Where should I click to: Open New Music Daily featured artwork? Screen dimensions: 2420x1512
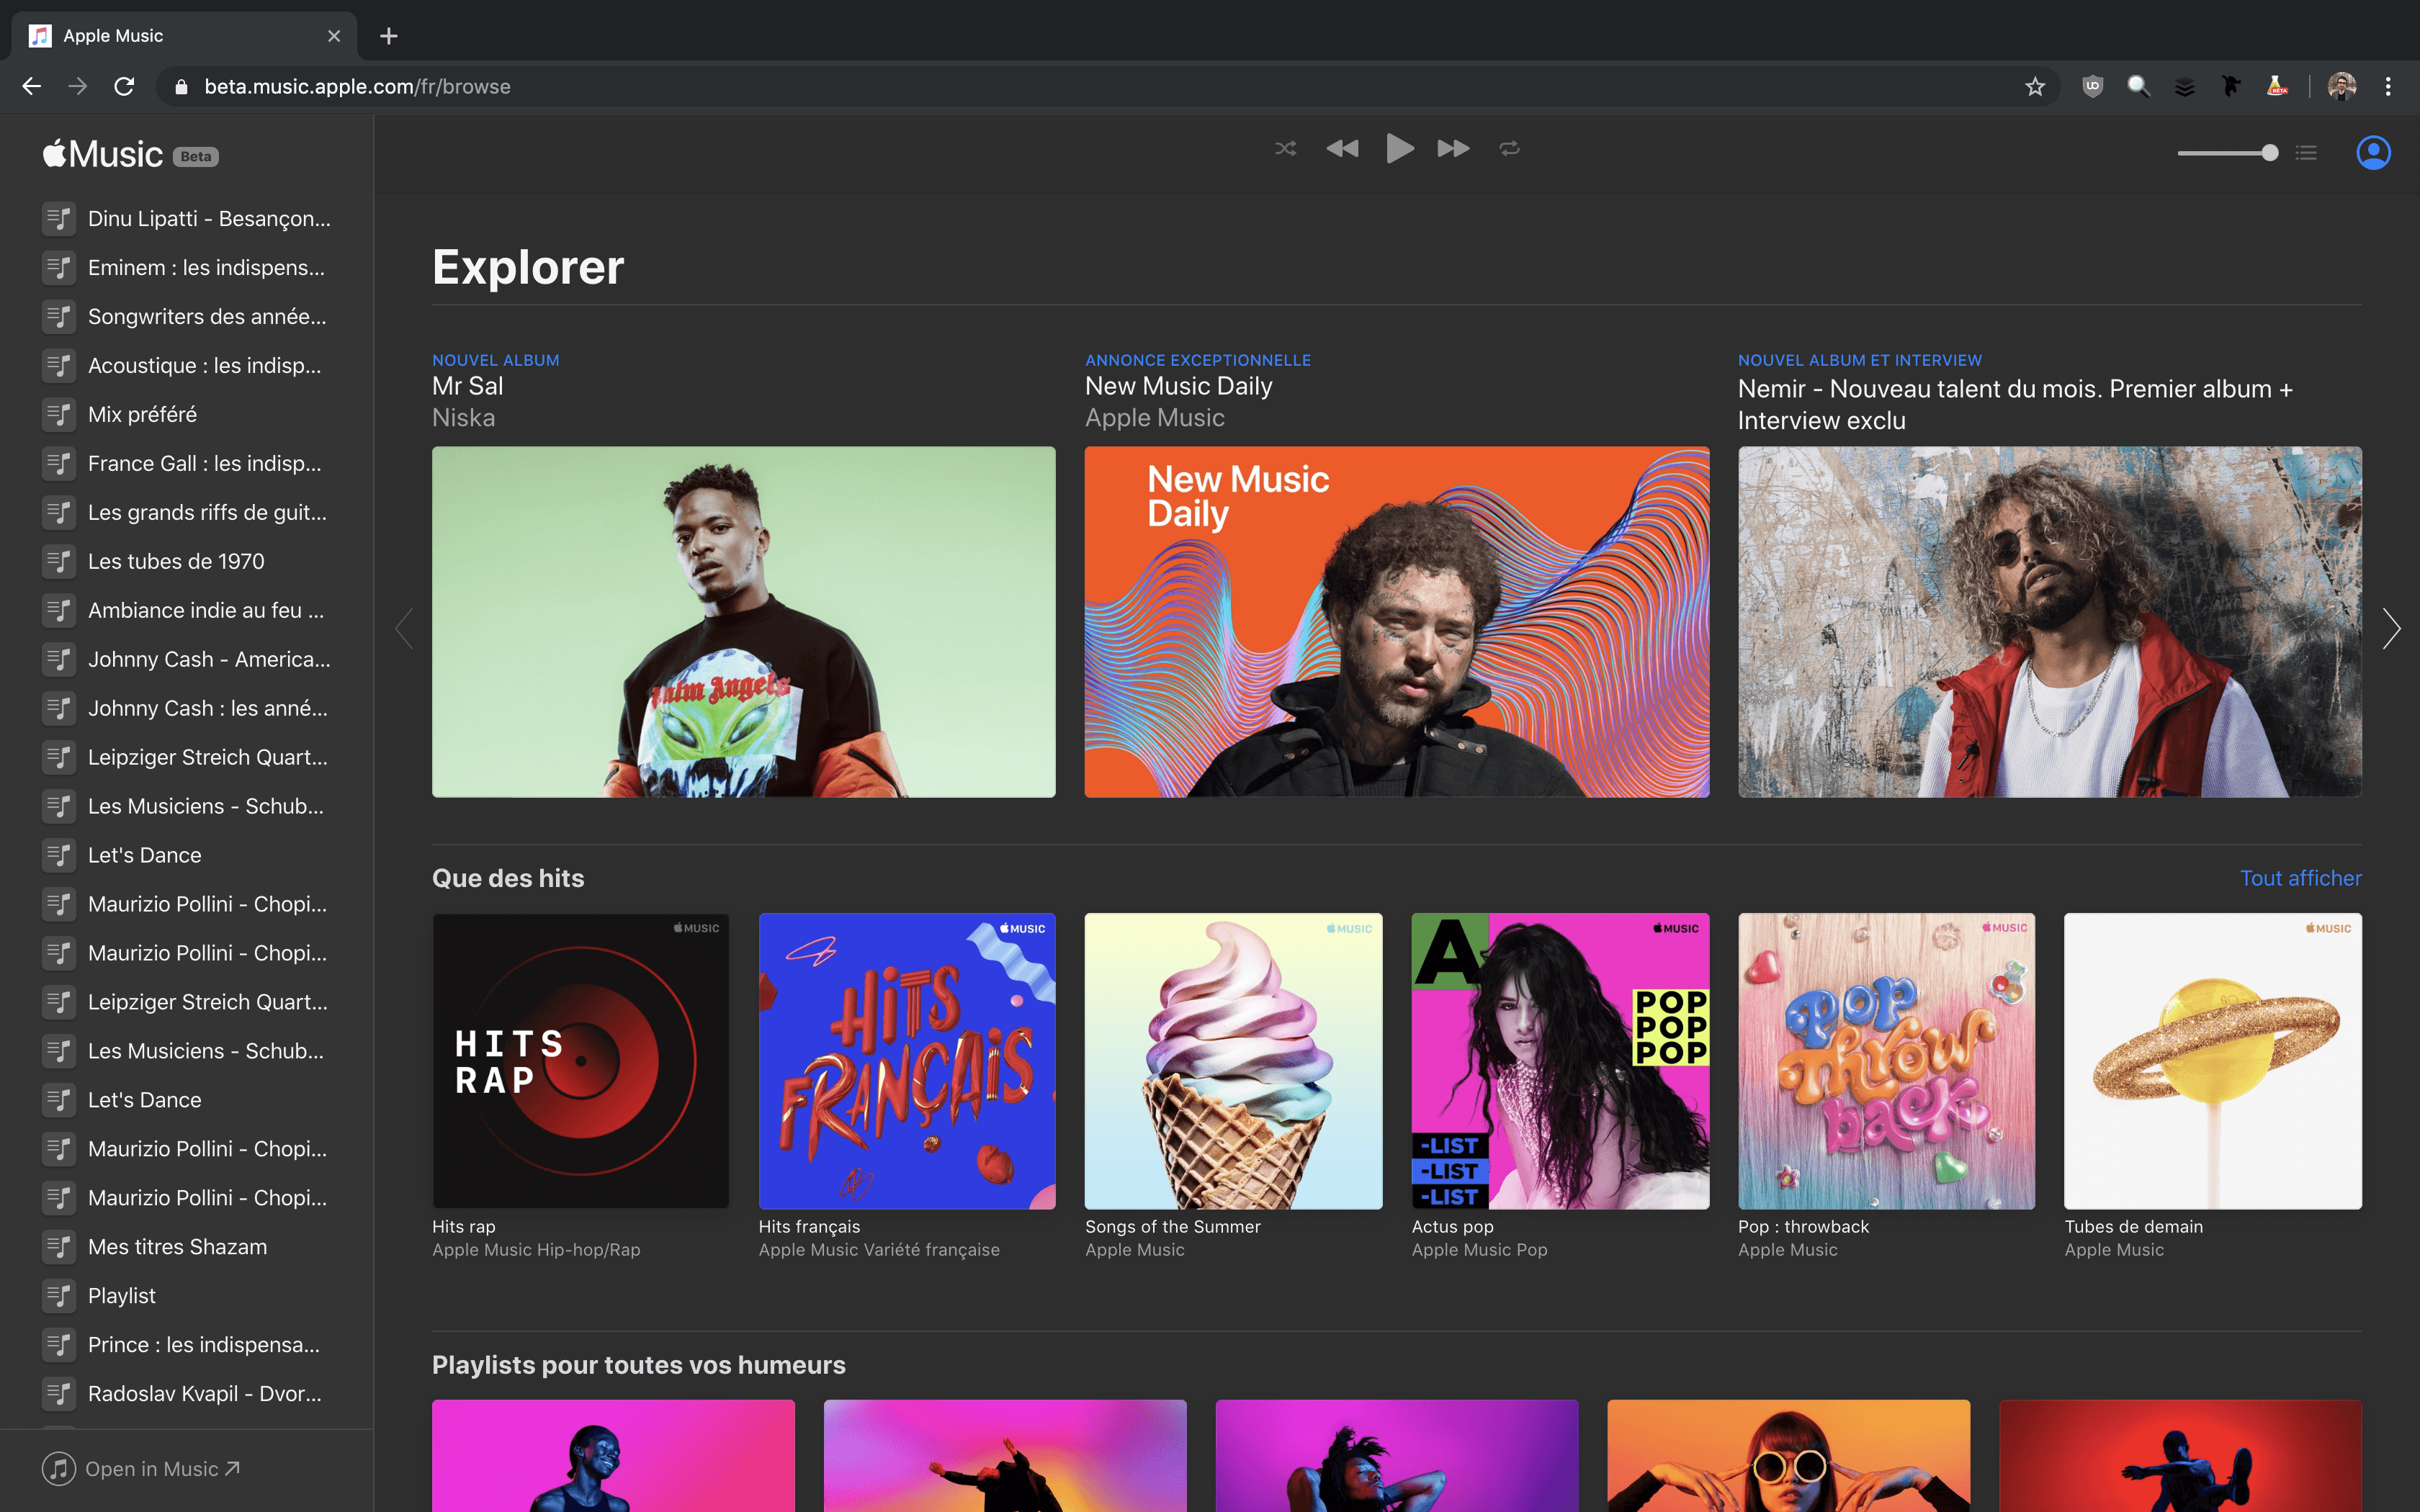pyautogui.click(x=1396, y=622)
